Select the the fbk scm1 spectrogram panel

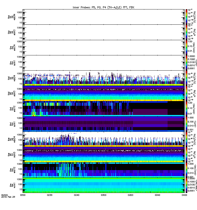click(x=103, y=185)
